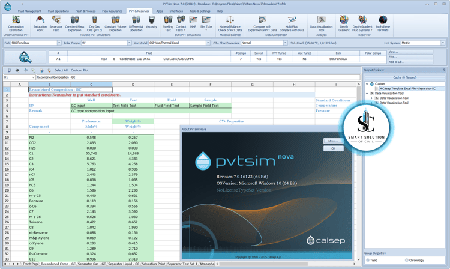Open Multi Fluid Compare with Data
The width and height of the screenshot is (450, 269).
coord(292,23)
